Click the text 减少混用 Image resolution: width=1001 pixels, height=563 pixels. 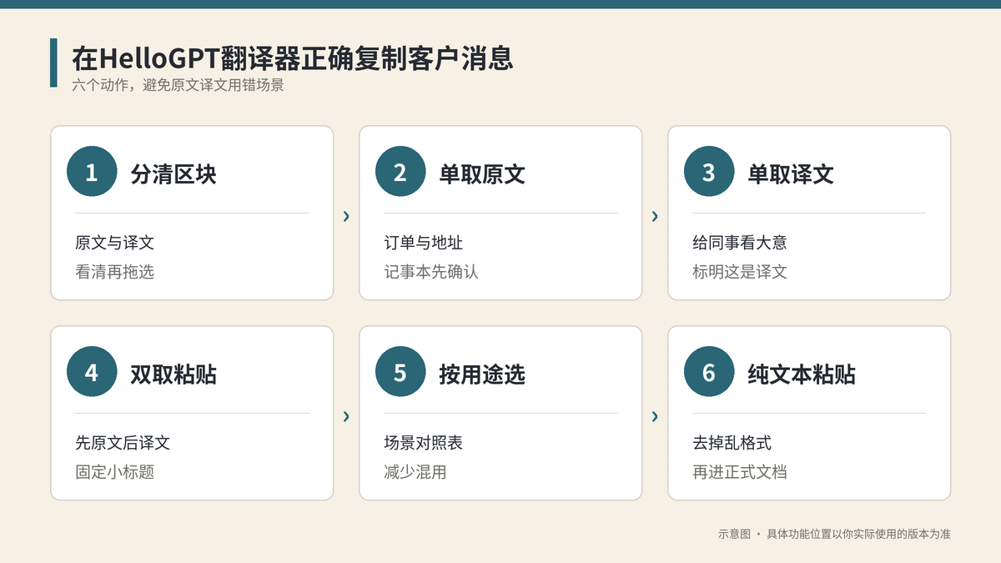[x=415, y=472]
